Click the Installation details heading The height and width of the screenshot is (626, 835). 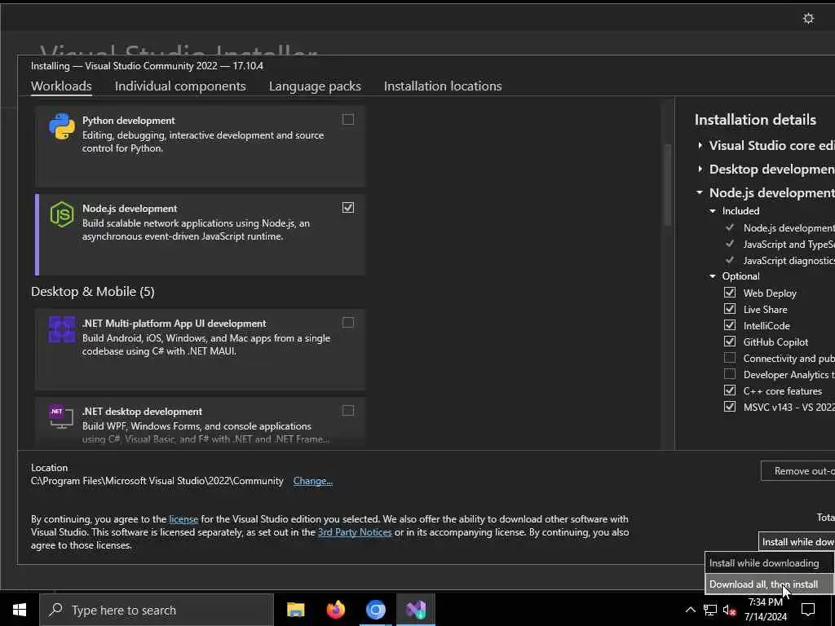(x=755, y=120)
